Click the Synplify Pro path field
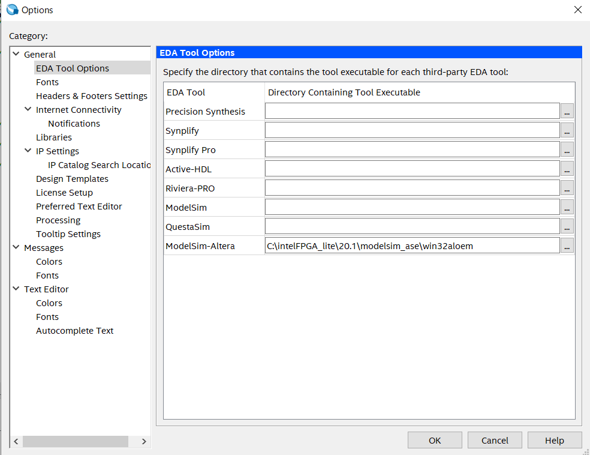The height and width of the screenshot is (455, 590). 413,149
